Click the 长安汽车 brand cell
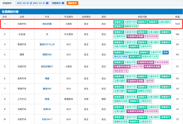Image resolution: width=183 pixels, height=124 pixels. pyautogui.click(x=22, y=119)
